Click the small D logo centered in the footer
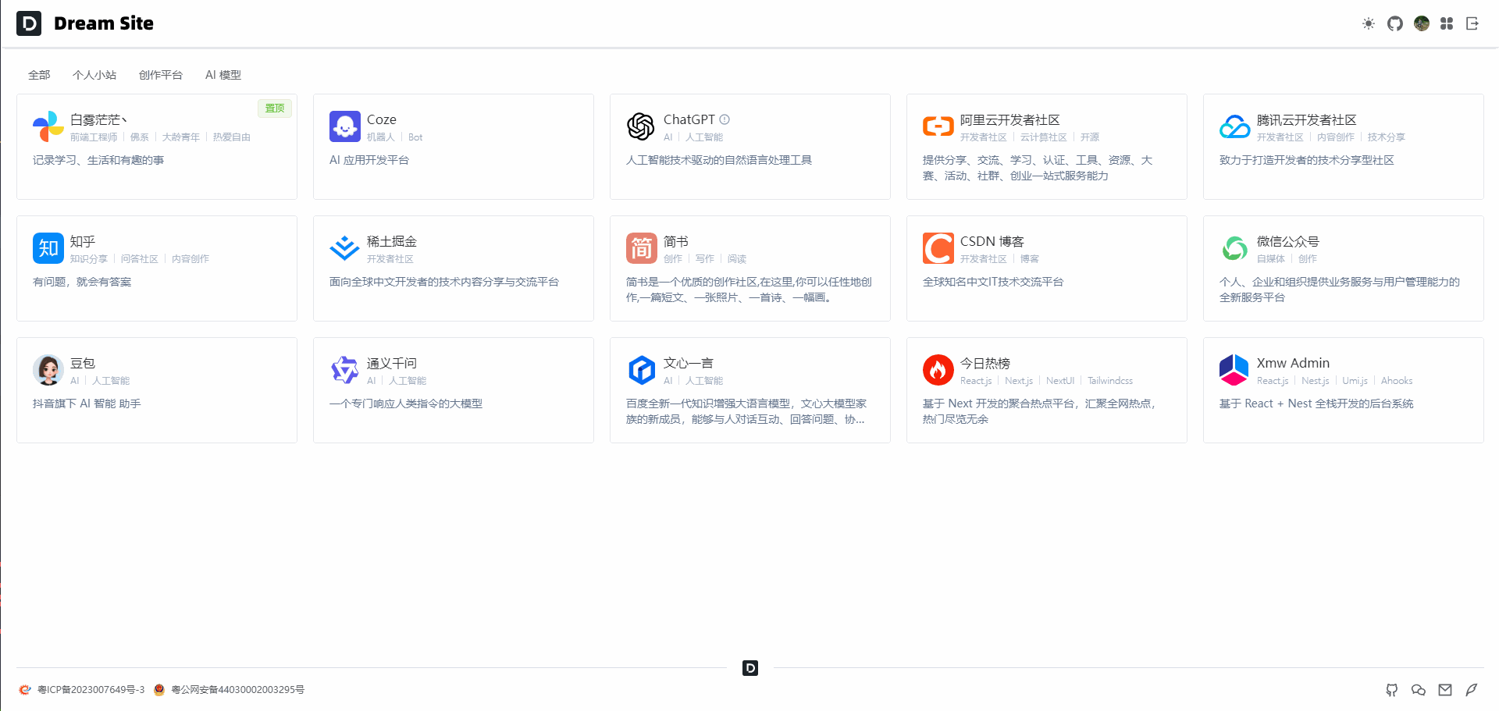1499x711 pixels. point(750,668)
